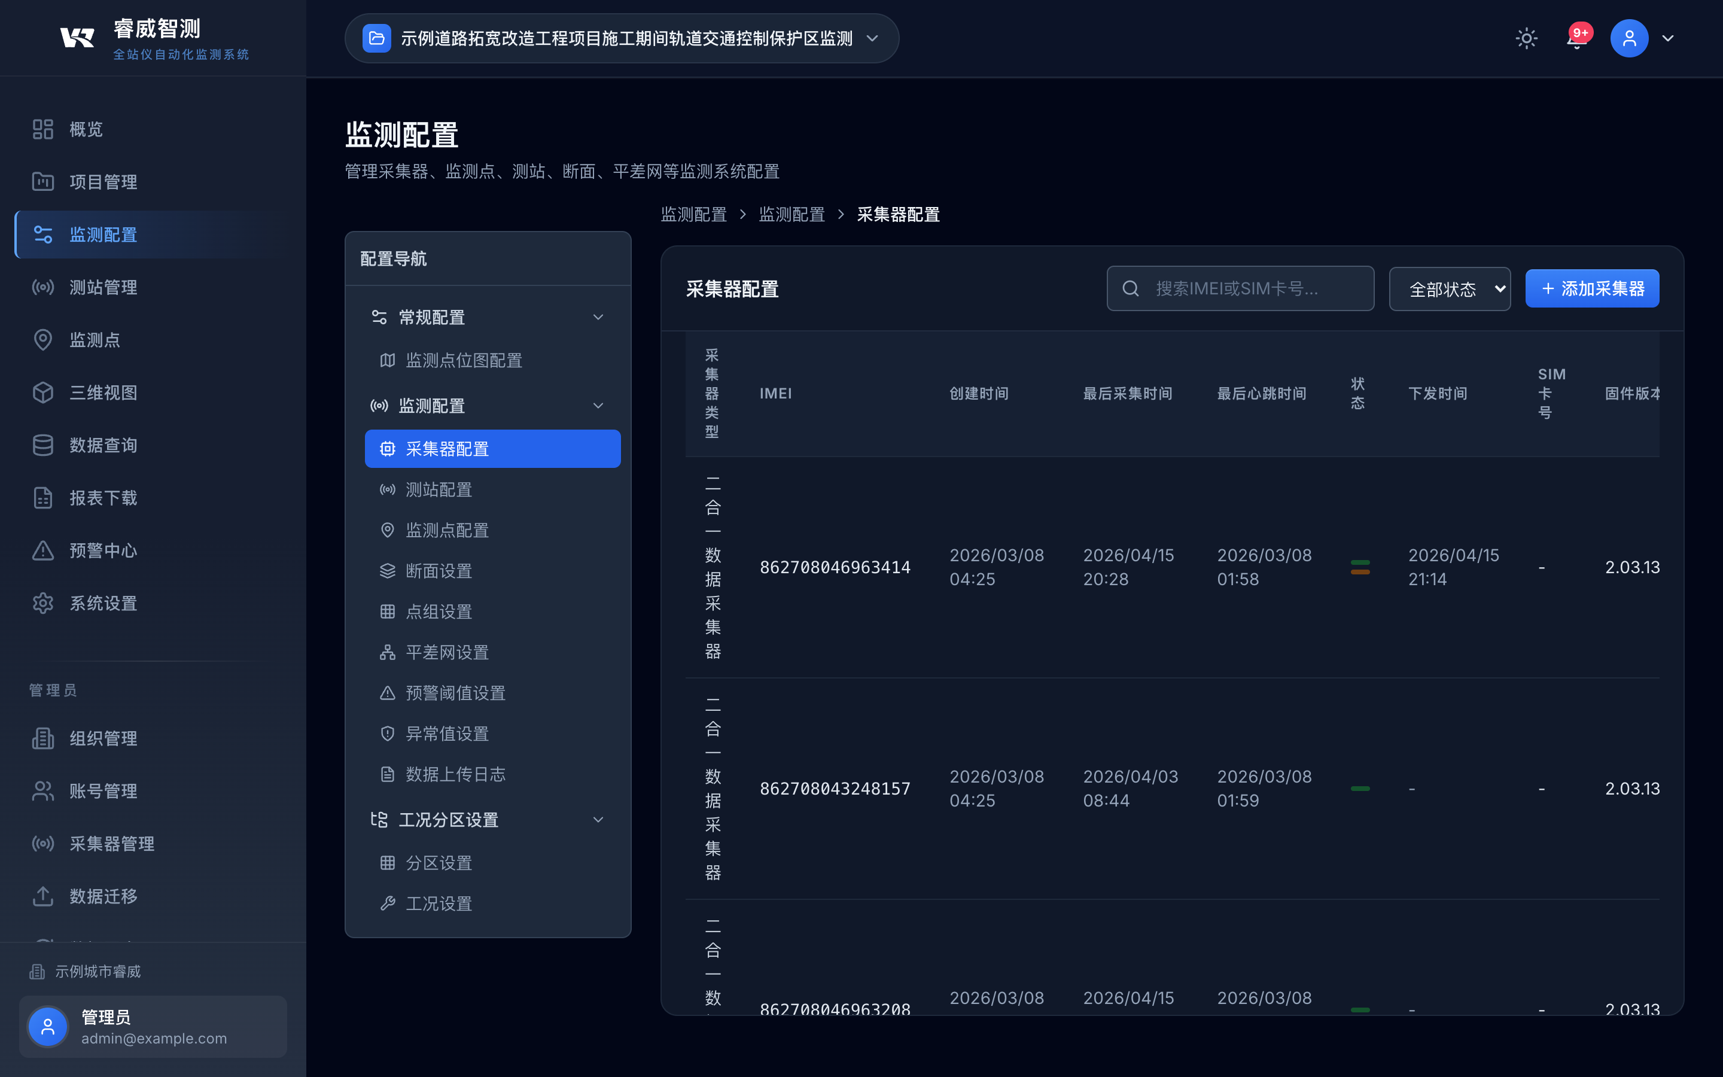Collapse the 工况分区设置 section
The height and width of the screenshot is (1077, 1723).
pyautogui.click(x=597, y=820)
